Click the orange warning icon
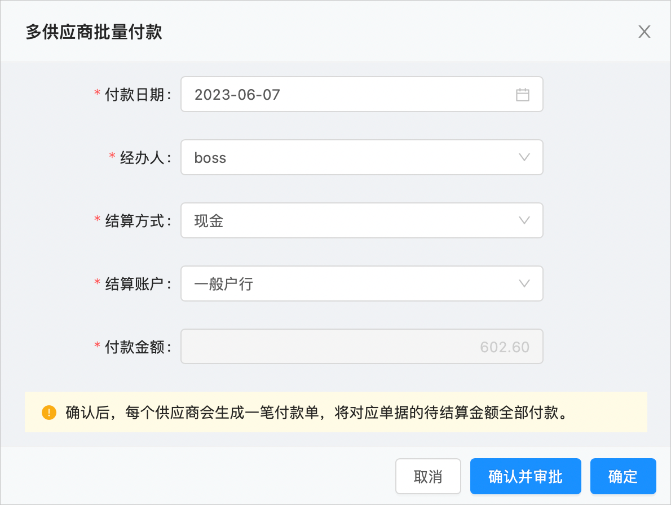 pyautogui.click(x=49, y=413)
